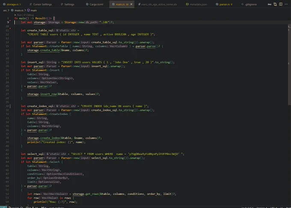Click the "CREATE INDEX idx_name ON users" string
This screenshot has width=291, height=208.
point(115,106)
